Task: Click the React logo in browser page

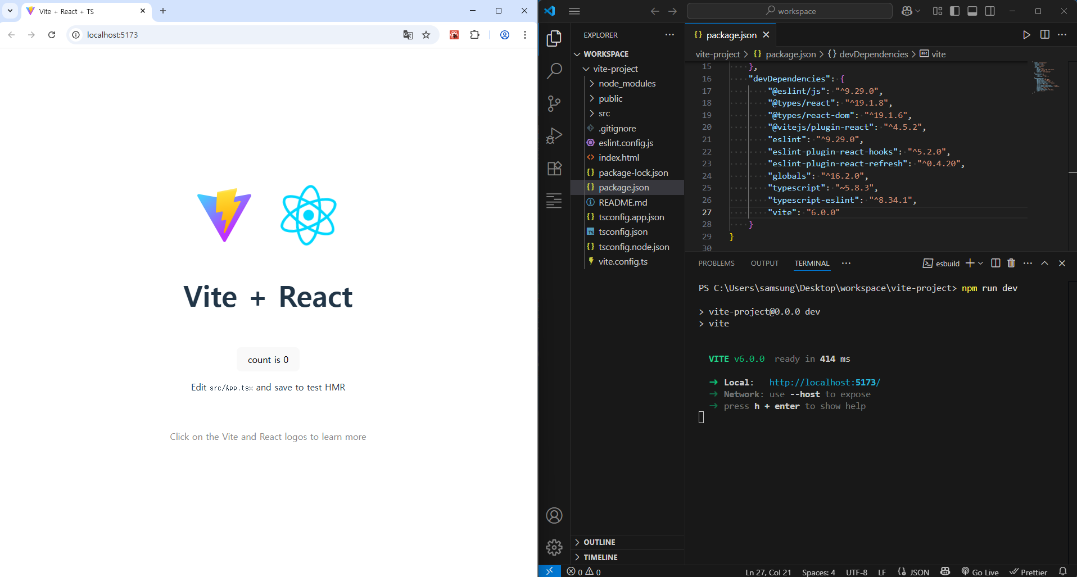Action: click(308, 215)
